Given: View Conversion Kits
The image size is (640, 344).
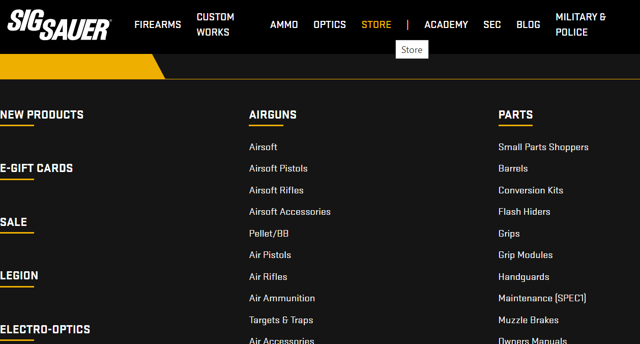Looking at the screenshot, I should [531, 190].
